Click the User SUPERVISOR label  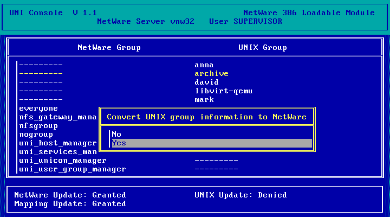[x=245, y=21]
